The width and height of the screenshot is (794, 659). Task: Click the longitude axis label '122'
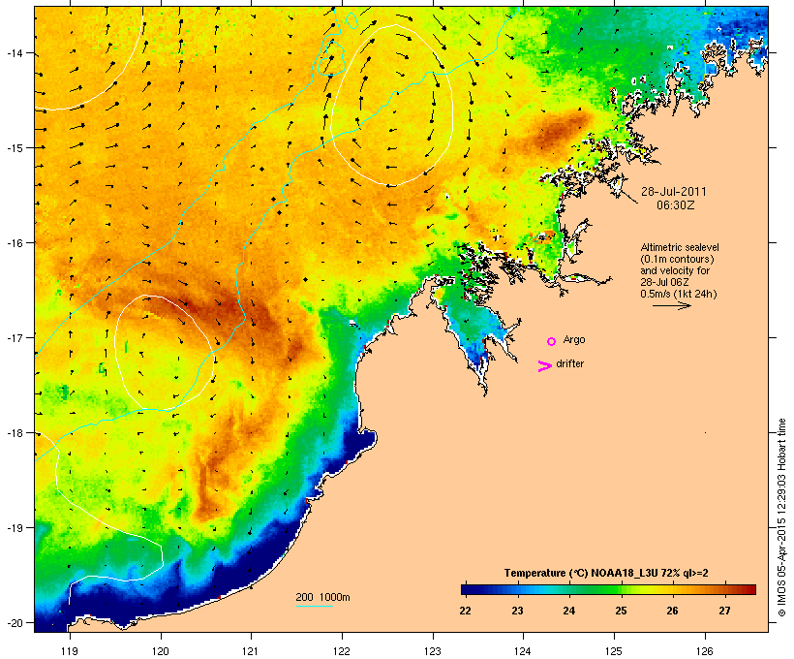(x=342, y=651)
